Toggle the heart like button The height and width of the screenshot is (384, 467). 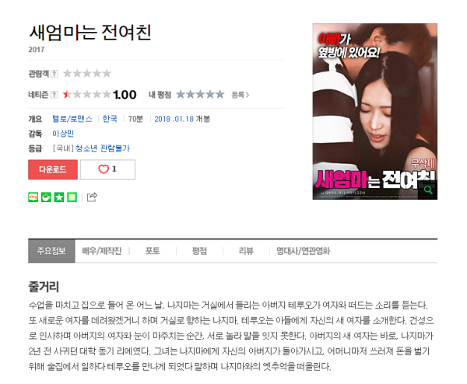[x=107, y=169]
